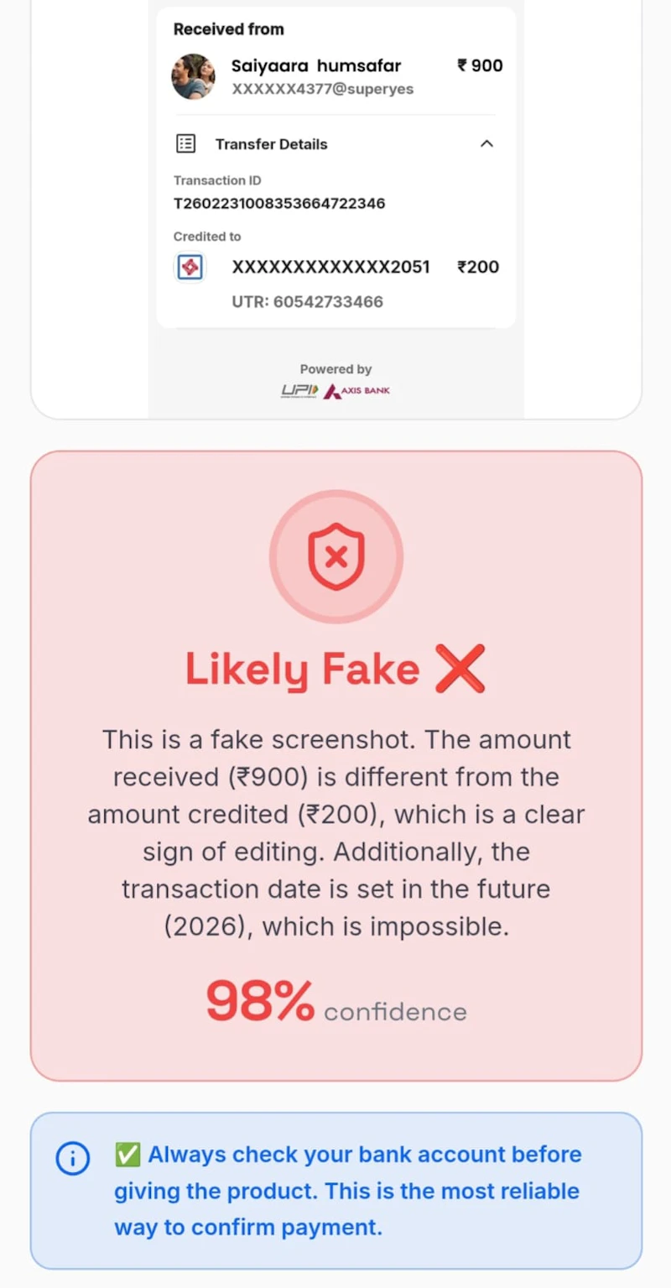Collapse the Transfer Details section via its chevron
The height and width of the screenshot is (1288, 671).
[x=487, y=143]
